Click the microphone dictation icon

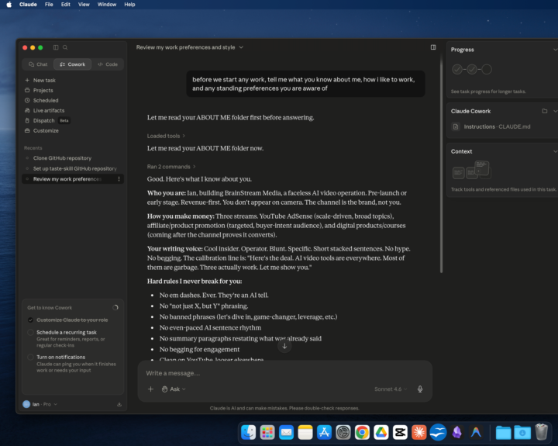tap(420, 389)
